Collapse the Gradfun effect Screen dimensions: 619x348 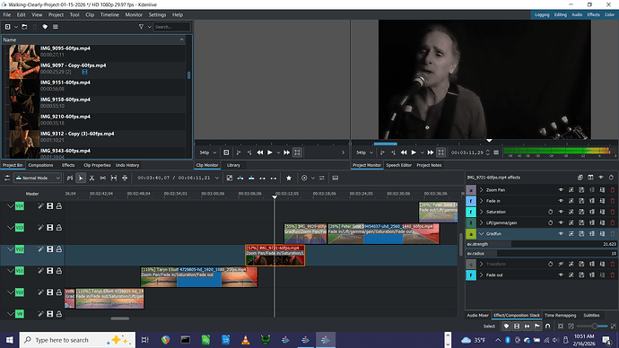coord(481,234)
